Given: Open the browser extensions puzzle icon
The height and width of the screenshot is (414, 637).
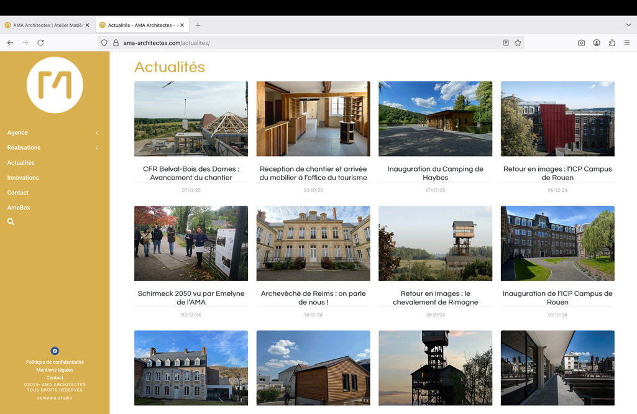Looking at the screenshot, I should [612, 43].
